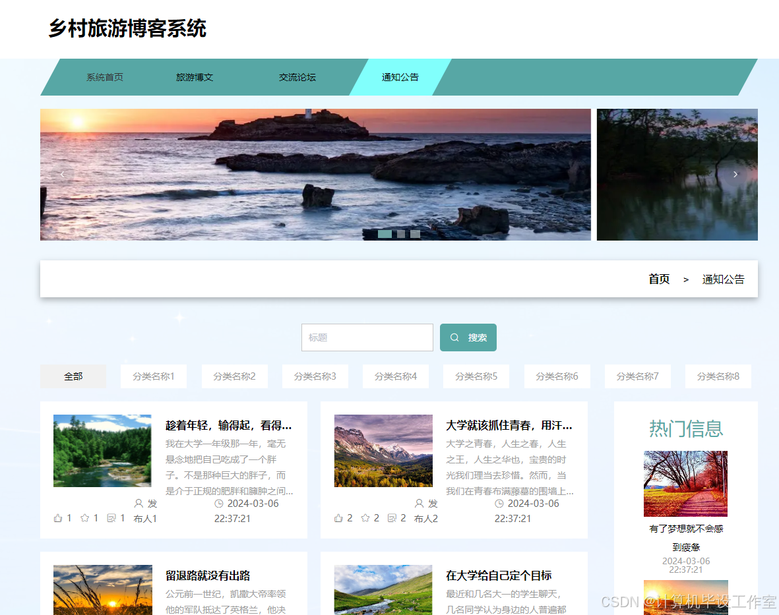Click the 搜索 search button
779x615 pixels.
(468, 337)
